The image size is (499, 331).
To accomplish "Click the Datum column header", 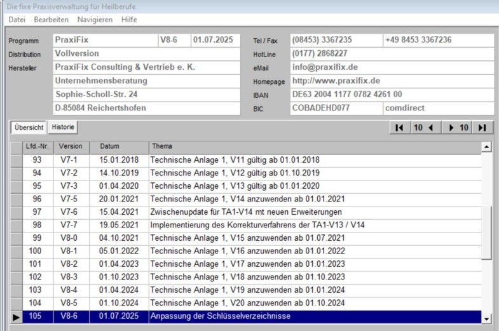I will [x=109, y=147].
